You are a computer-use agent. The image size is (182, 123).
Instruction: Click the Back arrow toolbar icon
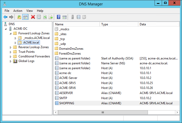click(x=5, y=17)
